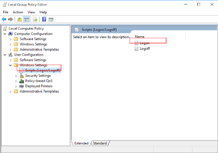Open the Action menu
The width and height of the screenshot is (218, 153).
(x=18, y=12)
